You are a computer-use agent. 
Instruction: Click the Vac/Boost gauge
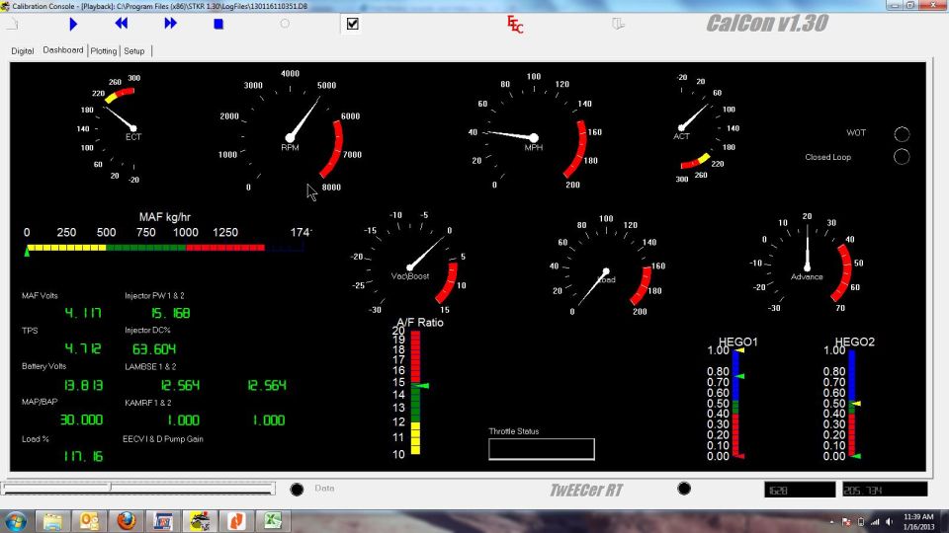pyautogui.click(x=410, y=264)
